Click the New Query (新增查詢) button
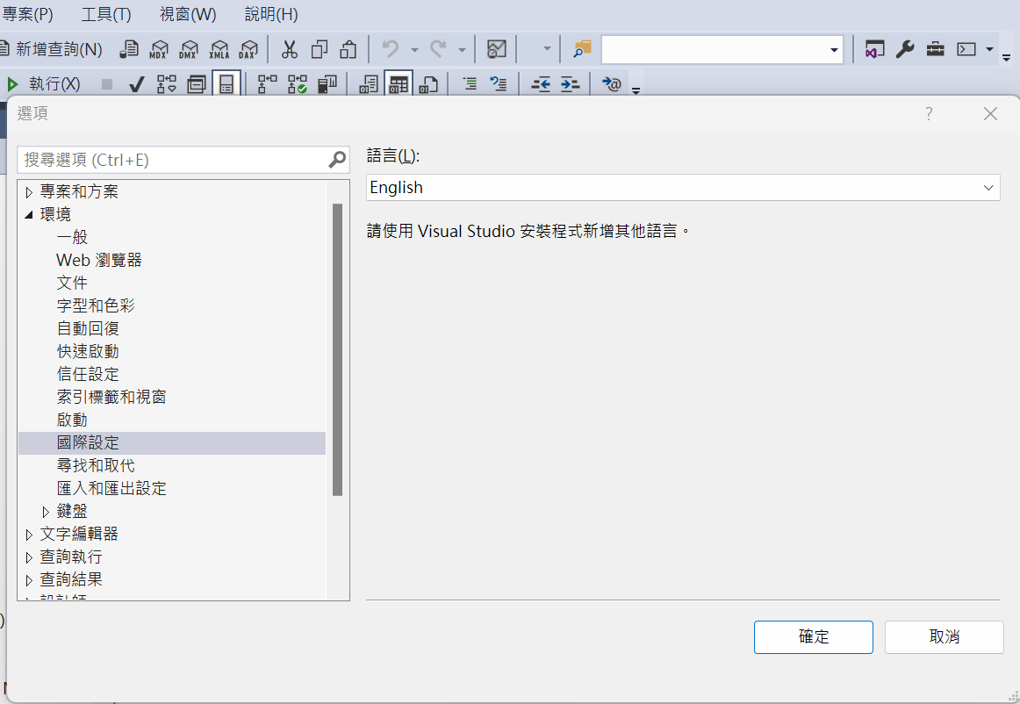The width and height of the screenshot is (1020, 704). 51,49
